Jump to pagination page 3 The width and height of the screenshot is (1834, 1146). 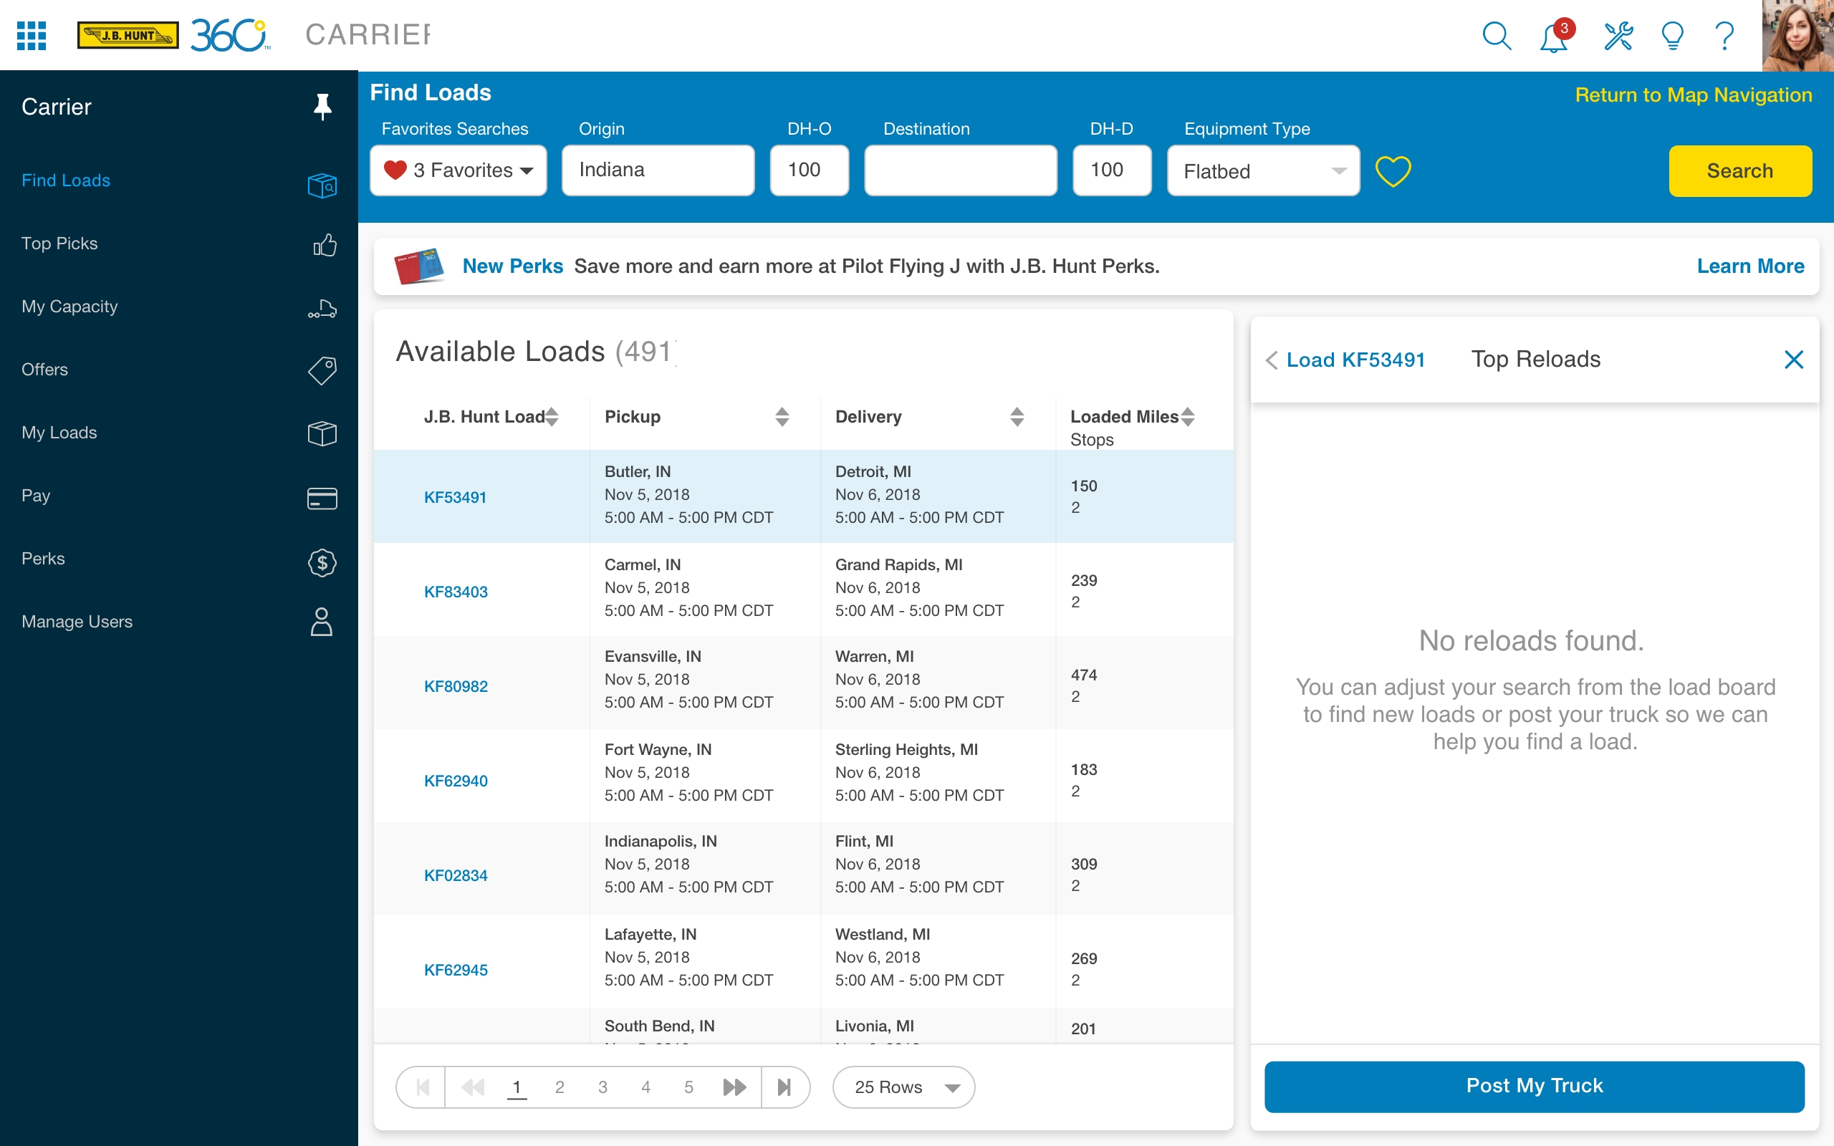point(602,1087)
